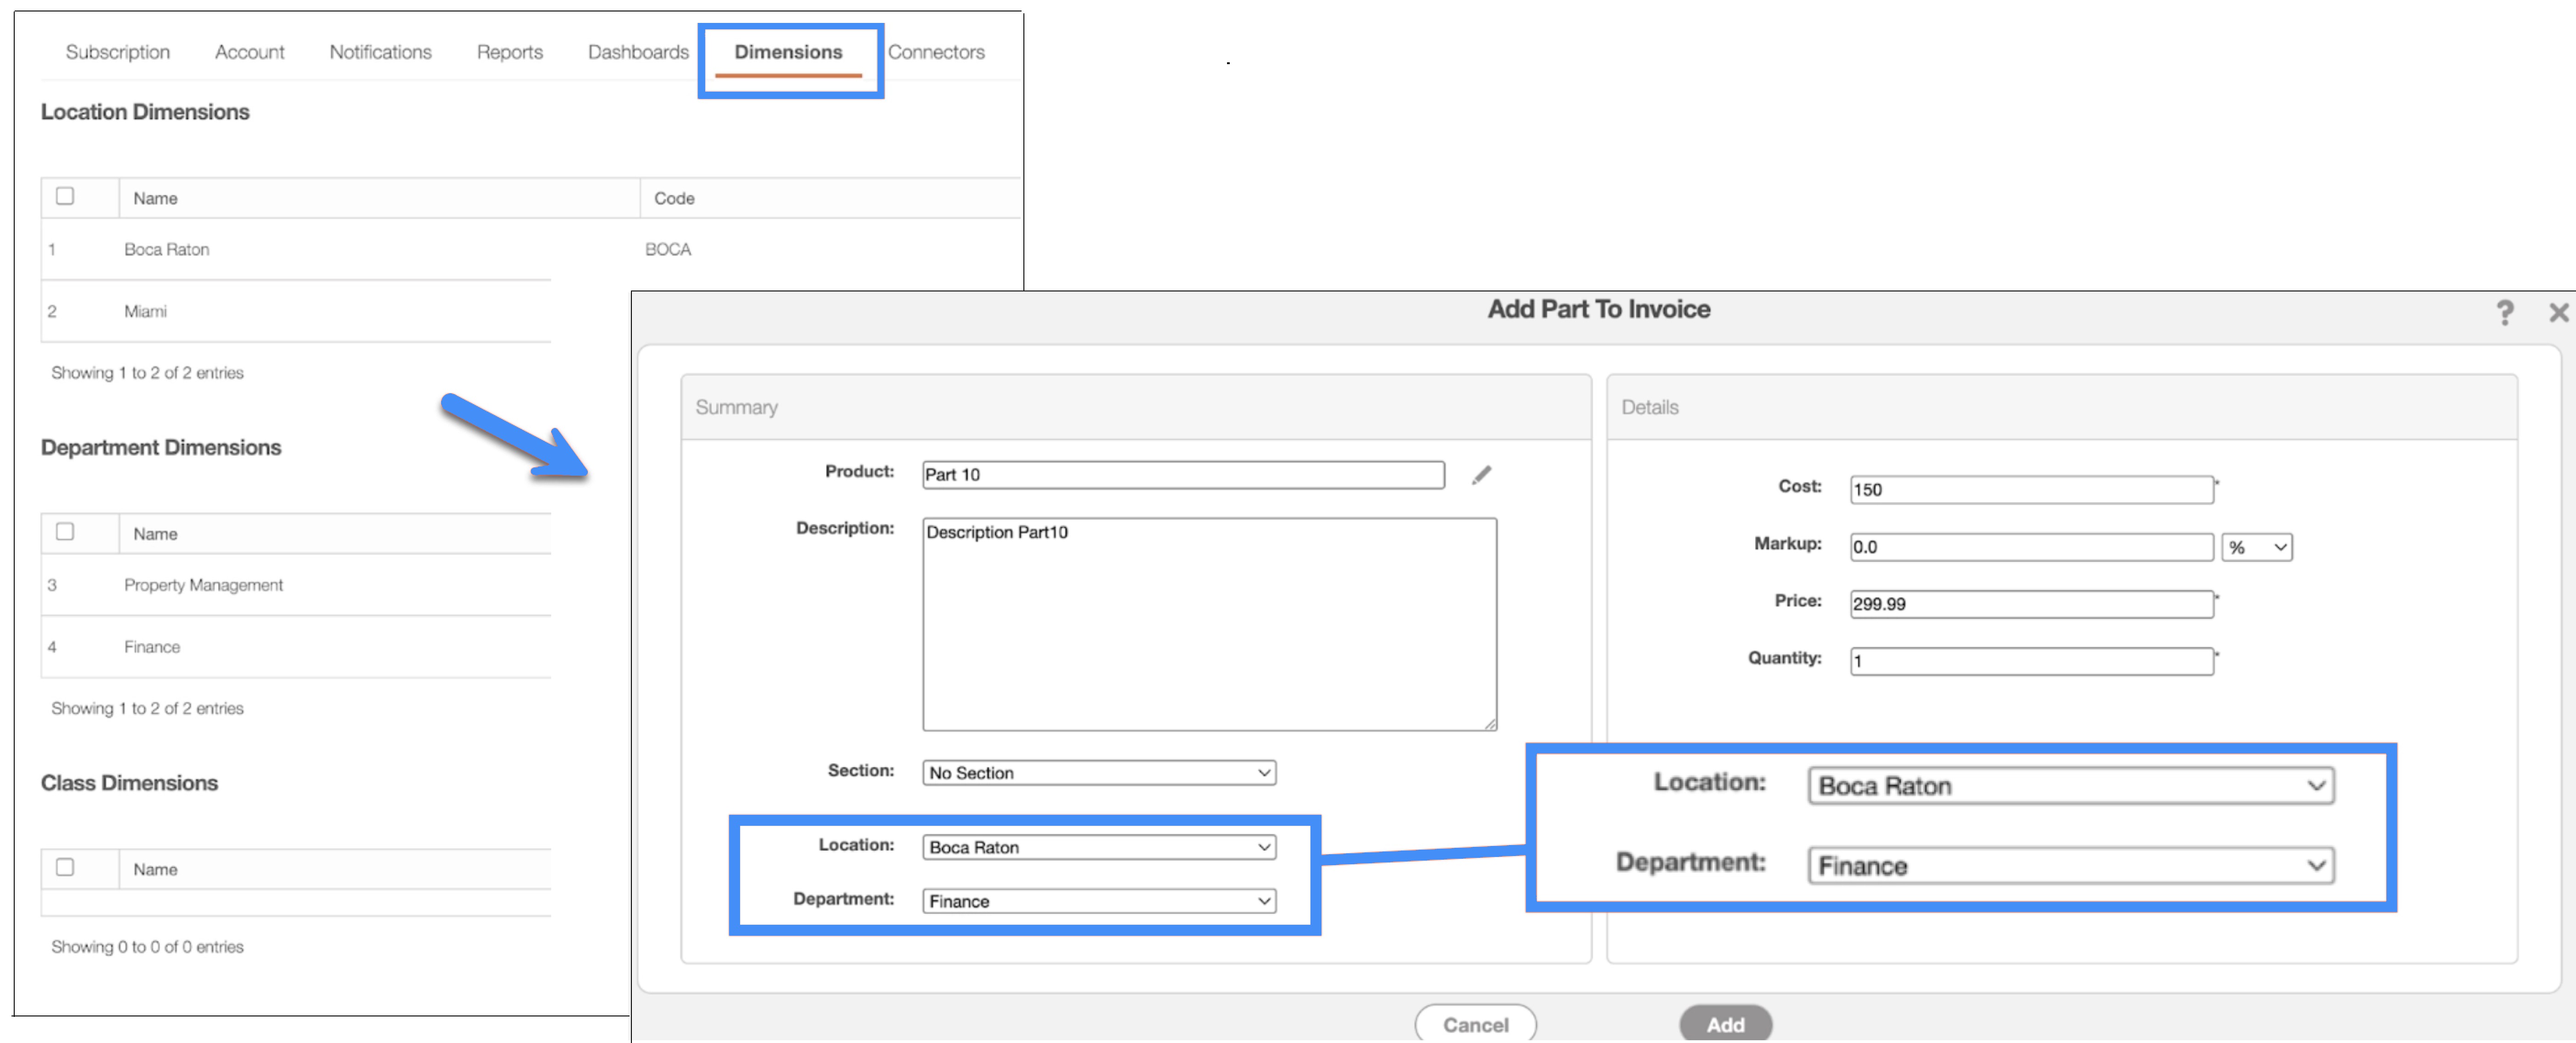Screen dimensions: 2576x1043
Task: Switch to the Connectors tab
Action: (935, 52)
